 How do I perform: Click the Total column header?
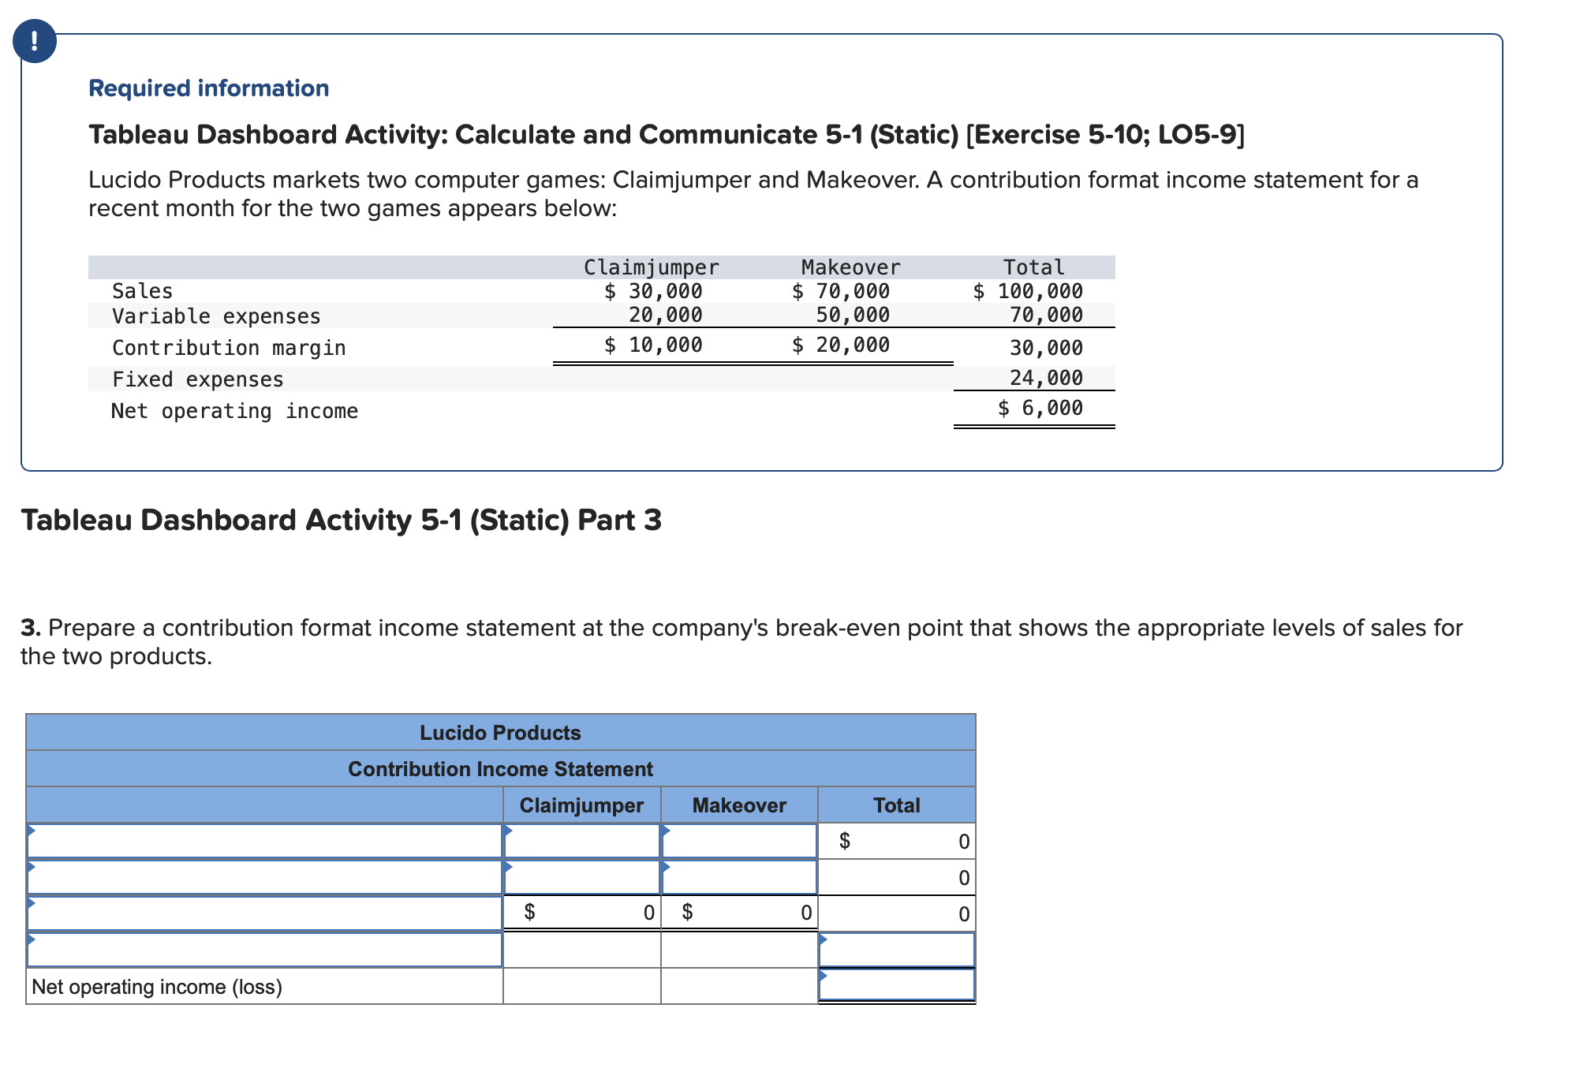coord(895,805)
